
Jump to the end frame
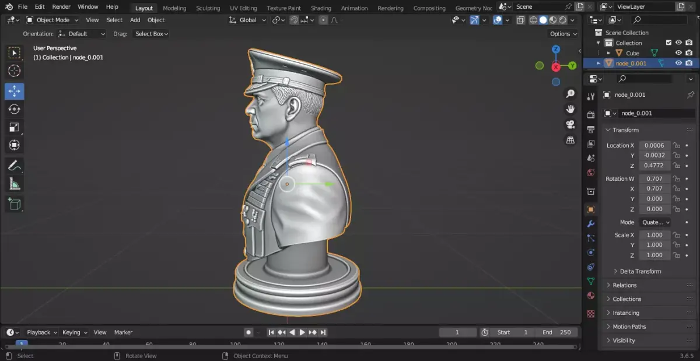[323, 332]
